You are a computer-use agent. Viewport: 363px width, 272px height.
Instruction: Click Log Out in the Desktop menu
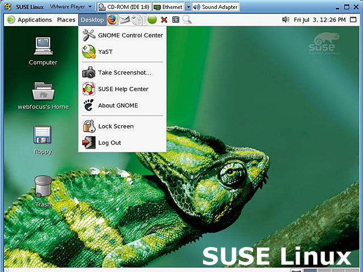(x=109, y=143)
